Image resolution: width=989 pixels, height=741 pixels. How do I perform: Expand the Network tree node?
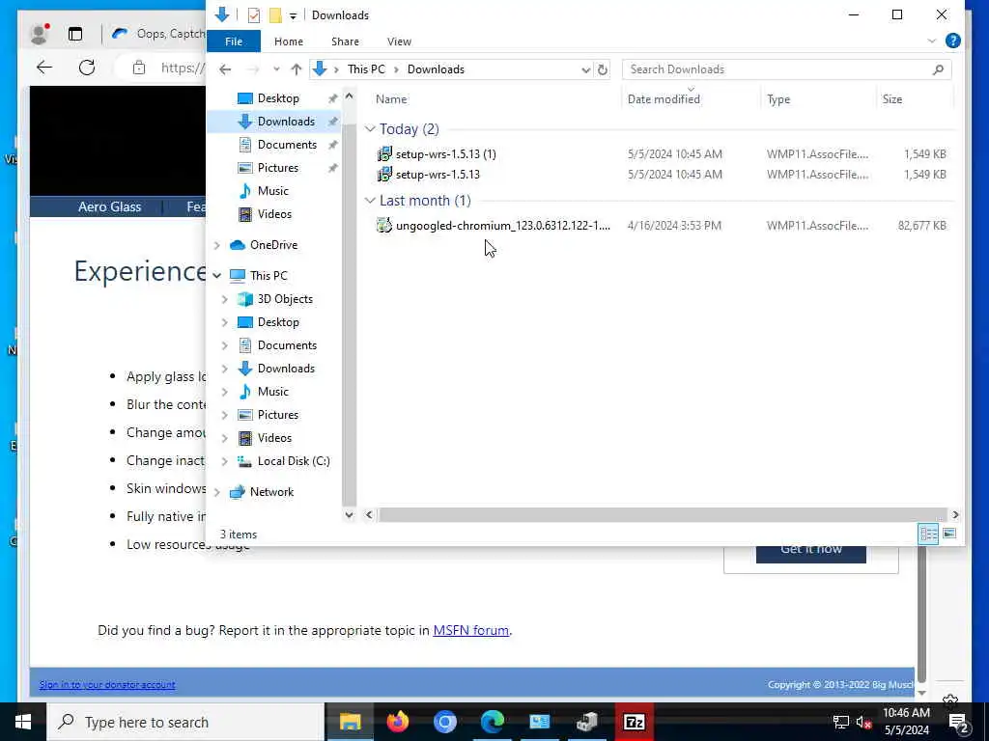(x=217, y=492)
